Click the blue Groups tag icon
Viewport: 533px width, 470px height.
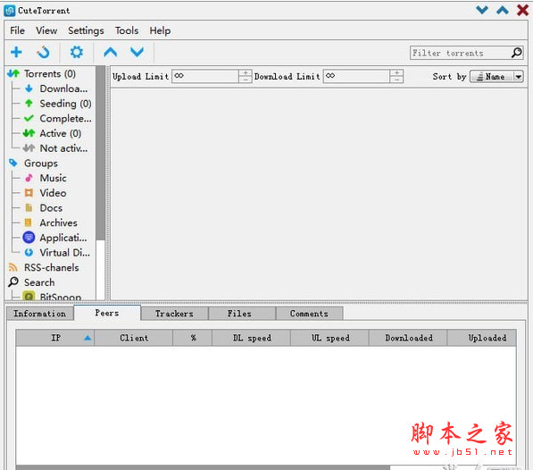coord(13,163)
